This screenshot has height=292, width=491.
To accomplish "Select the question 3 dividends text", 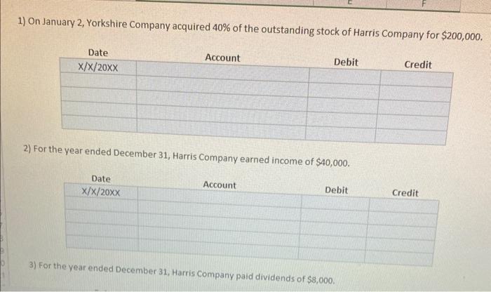I will 182,272.
